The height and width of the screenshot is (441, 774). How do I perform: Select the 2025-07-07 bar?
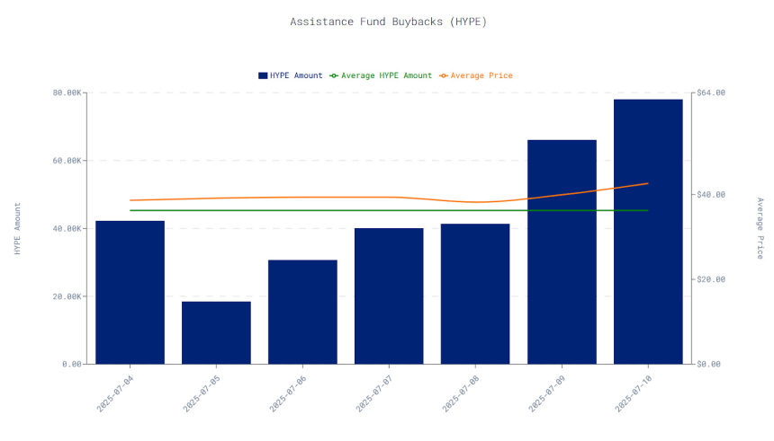(389, 296)
